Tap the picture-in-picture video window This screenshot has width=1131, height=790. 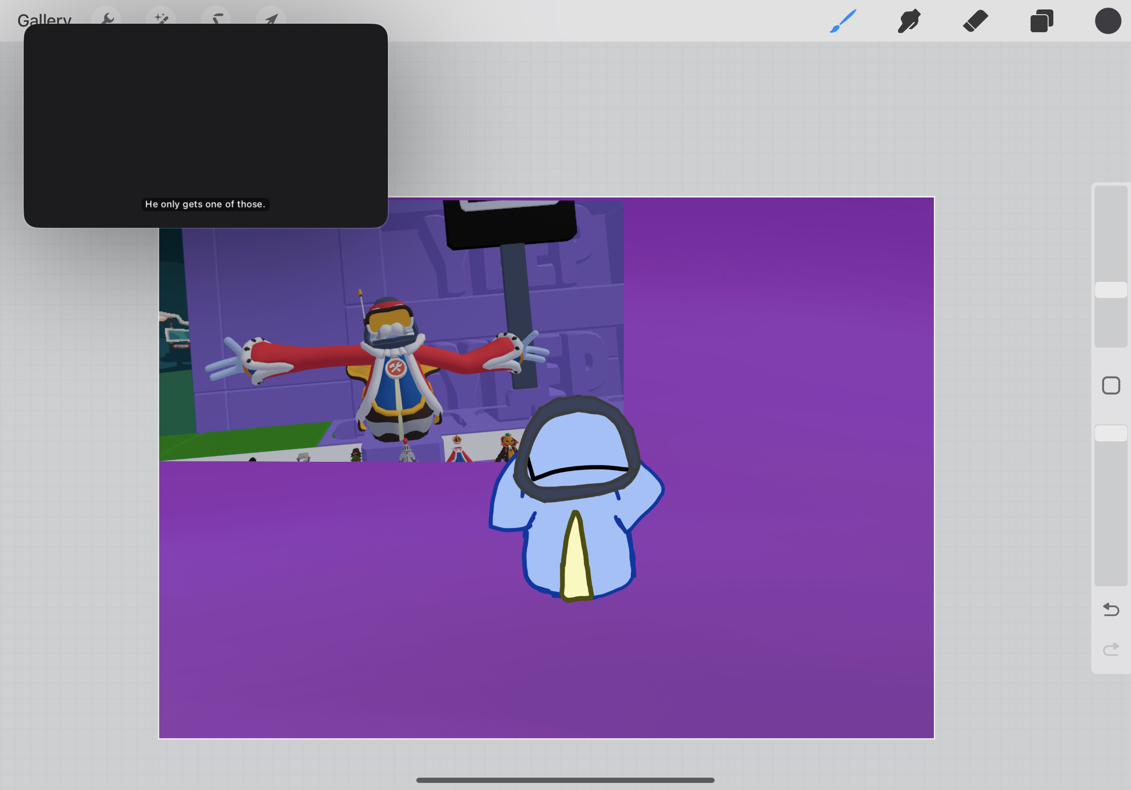(x=206, y=126)
